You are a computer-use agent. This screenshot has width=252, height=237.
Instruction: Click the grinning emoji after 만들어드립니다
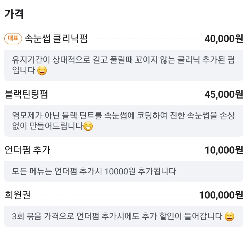[x=88, y=126]
